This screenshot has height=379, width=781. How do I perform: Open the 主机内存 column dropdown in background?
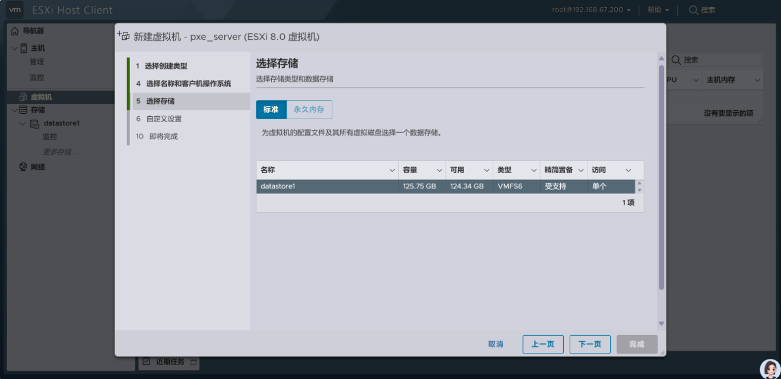[x=757, y=80]
